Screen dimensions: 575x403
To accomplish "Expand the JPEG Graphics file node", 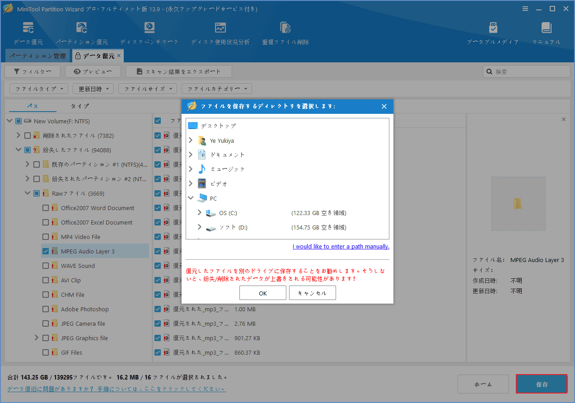I will point(37,338).
